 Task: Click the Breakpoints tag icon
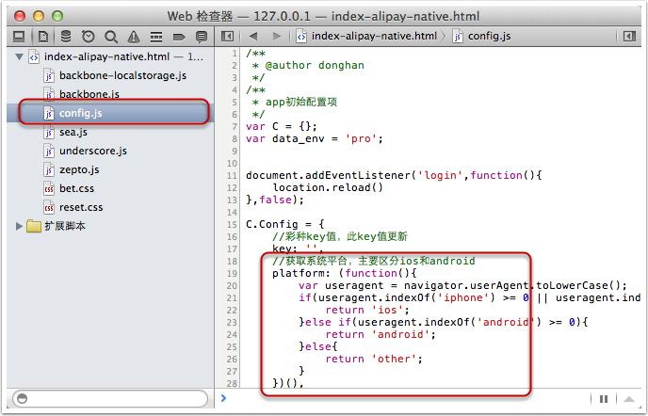(178, 36)
